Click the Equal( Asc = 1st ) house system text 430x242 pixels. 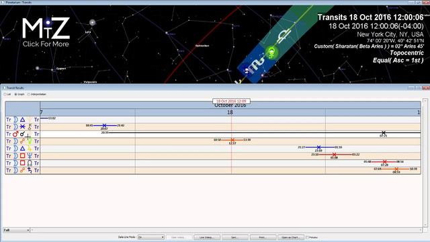pos(398,60)
